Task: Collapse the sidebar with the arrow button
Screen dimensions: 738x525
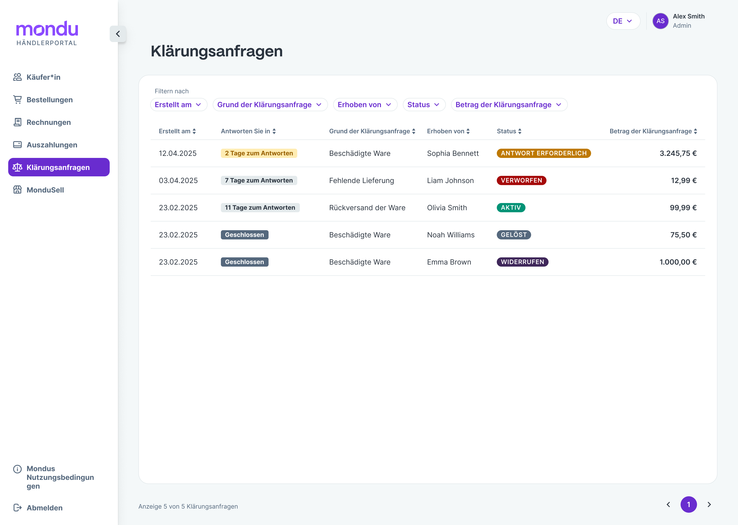Action: pos(118,34)
